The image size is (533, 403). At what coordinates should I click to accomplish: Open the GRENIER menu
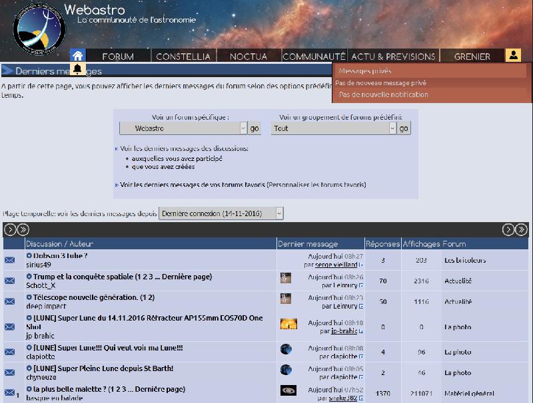(472, 57)
